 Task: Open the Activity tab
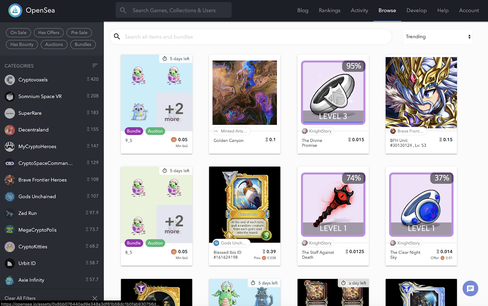[359, 10]
